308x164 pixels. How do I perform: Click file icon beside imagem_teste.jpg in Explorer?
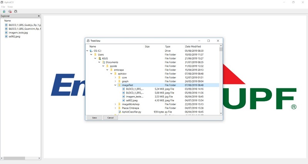pyautogui.click(x=6, y=33)
